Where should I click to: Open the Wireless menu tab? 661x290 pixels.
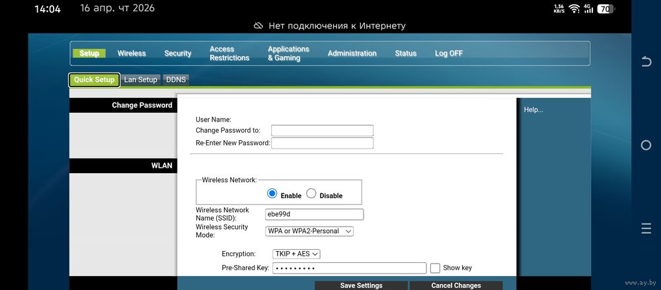coord(132,54)
